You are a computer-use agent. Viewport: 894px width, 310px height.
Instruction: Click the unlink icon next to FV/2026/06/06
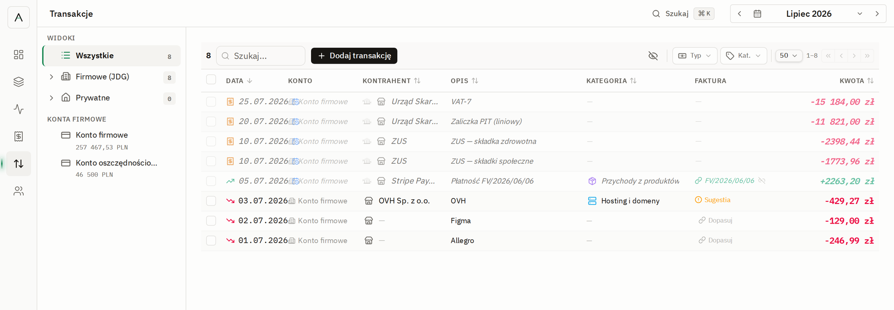(x=762, y=181)
